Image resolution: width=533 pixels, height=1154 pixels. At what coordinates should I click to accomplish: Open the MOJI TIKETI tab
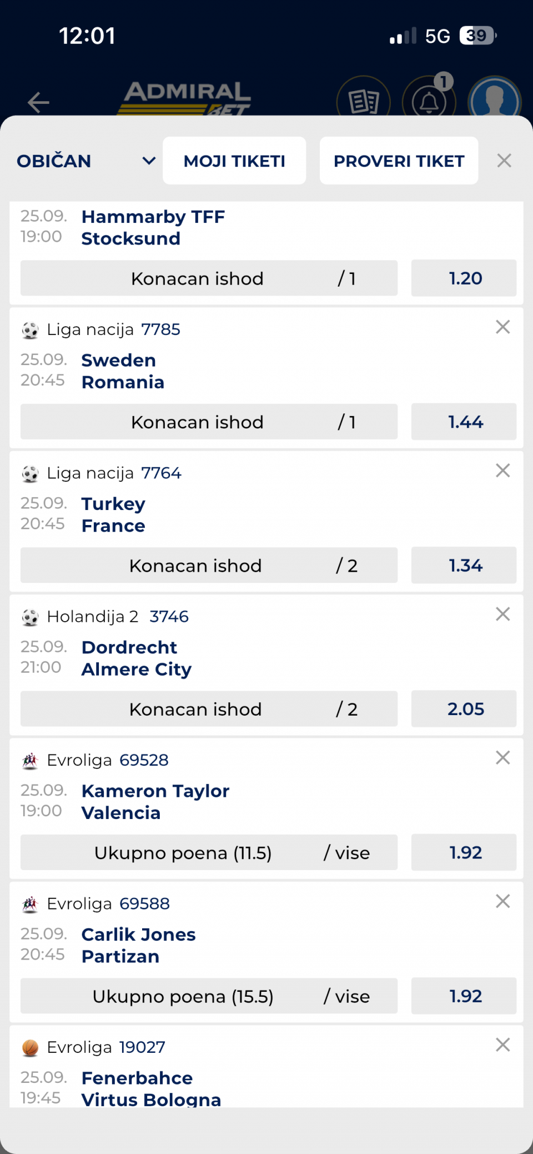tap(234, 161)
